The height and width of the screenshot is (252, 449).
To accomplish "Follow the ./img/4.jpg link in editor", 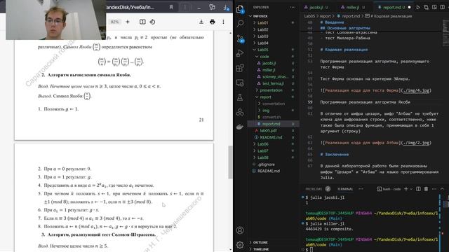I will pyautogui.click(x=416, y=90).
